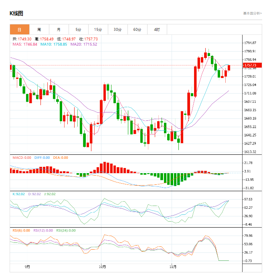Open the 基本面分析 link

(252, 13)
